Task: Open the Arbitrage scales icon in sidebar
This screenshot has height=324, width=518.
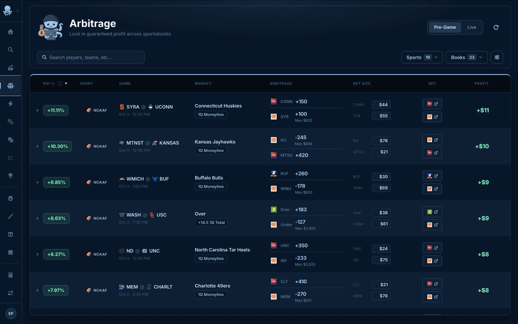Action: click(10, 86)
